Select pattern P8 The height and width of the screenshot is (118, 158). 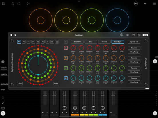52,42
